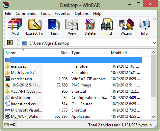The image size is (160, 131).
Task: Select the parent directory '..' row
Action: [73, 60]
